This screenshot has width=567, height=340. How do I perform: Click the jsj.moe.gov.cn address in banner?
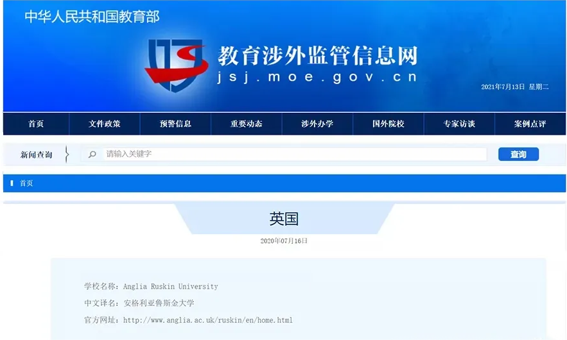tap(317, 77)
